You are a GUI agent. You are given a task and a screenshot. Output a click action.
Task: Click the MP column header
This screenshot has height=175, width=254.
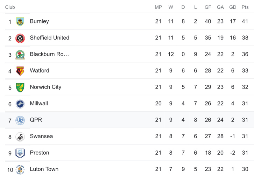[158, 7]
